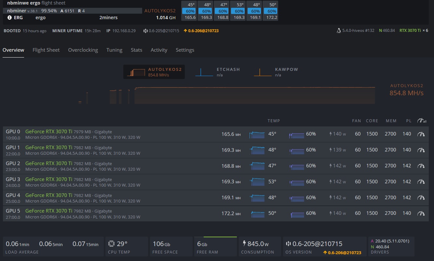Open overclock speedometer icon for GPU 3

pos(421,182)
